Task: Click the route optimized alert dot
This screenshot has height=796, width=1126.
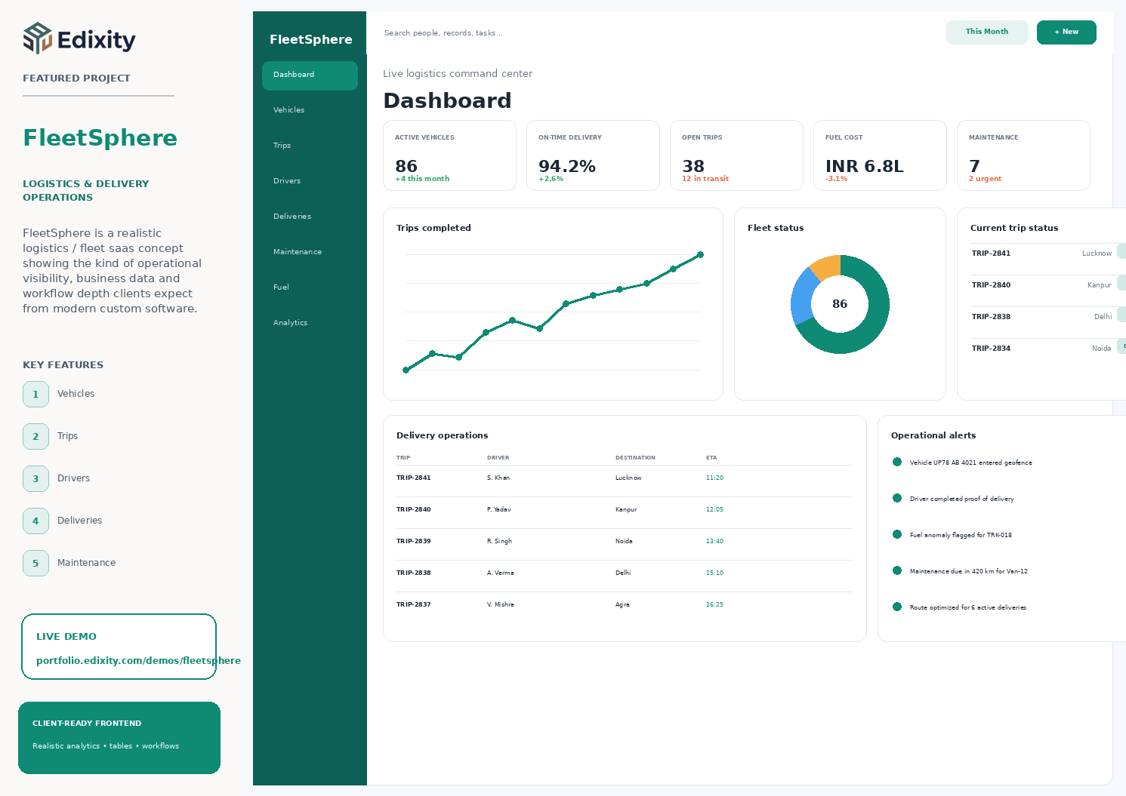Action: 897,607
